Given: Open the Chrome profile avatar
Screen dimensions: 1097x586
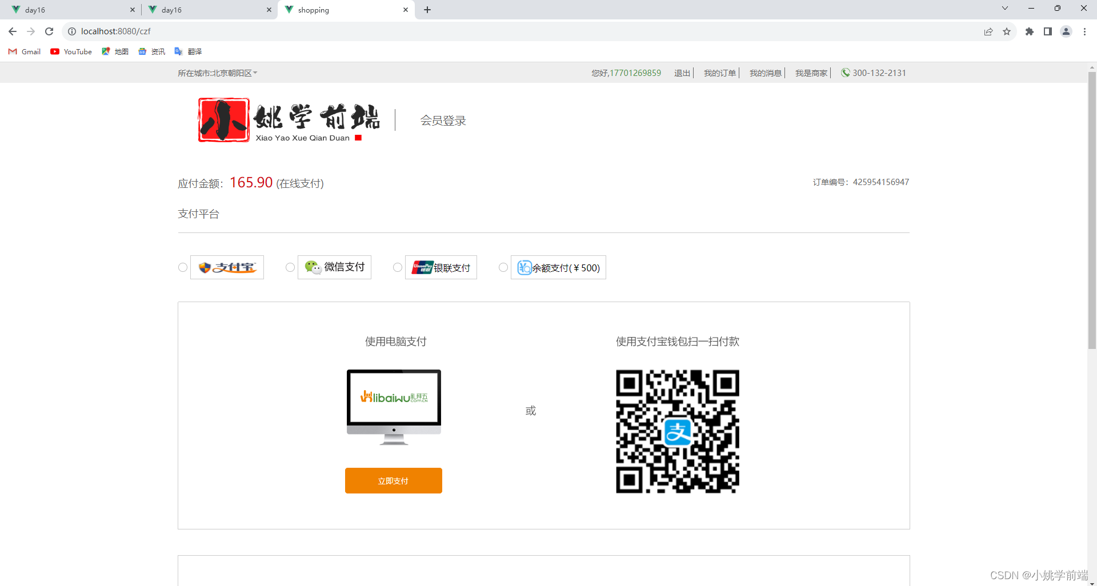Looking at the screenshot, I should pos(1066,31).
